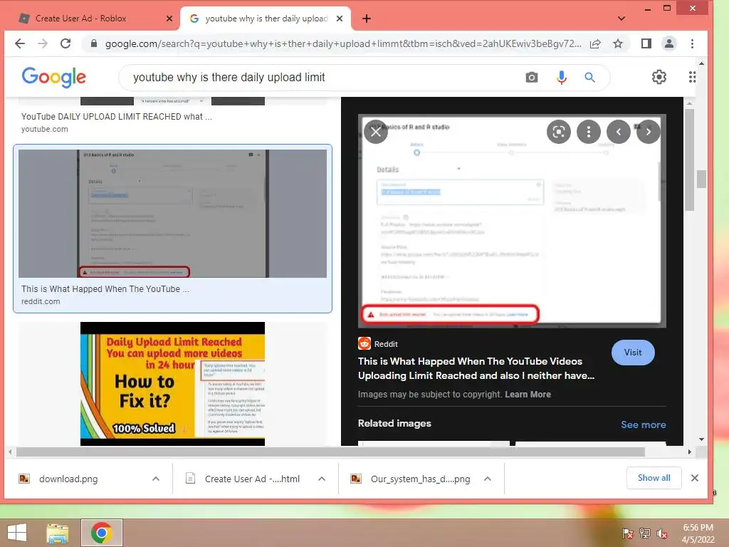Share this page from the address bar

pos(595,43)
